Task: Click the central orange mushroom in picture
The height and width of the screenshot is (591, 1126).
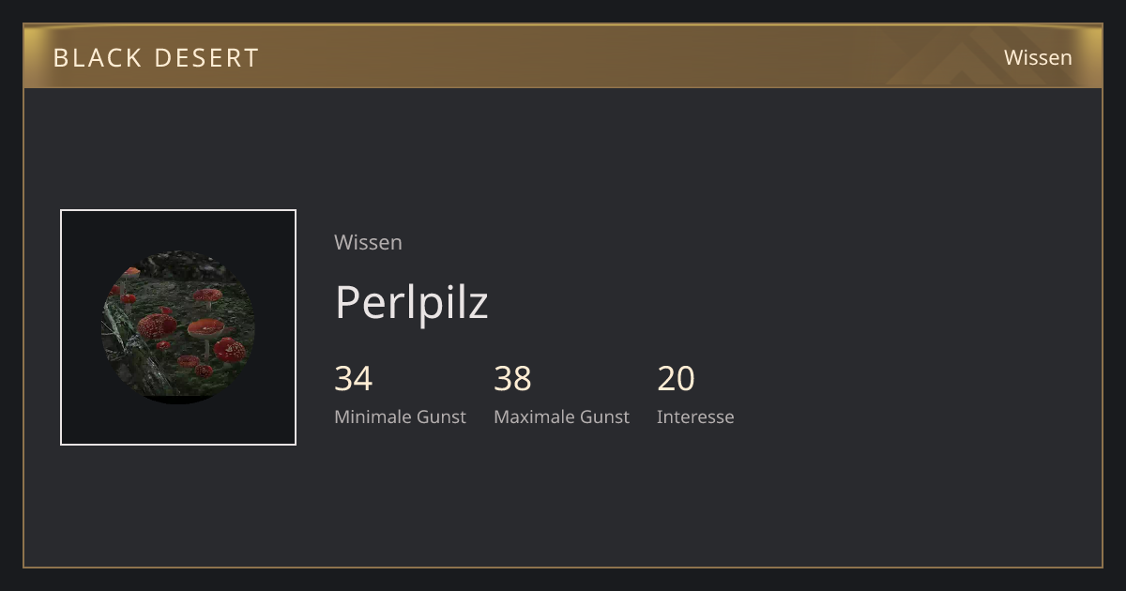Action: coord(205,330)
